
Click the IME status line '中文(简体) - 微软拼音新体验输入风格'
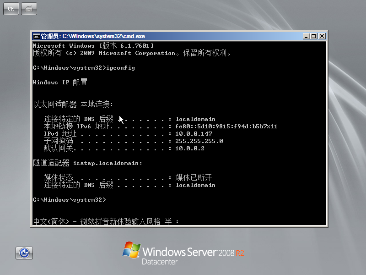[97, 221]
